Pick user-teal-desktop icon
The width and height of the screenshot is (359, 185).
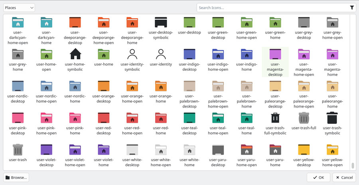pos(189,118)
